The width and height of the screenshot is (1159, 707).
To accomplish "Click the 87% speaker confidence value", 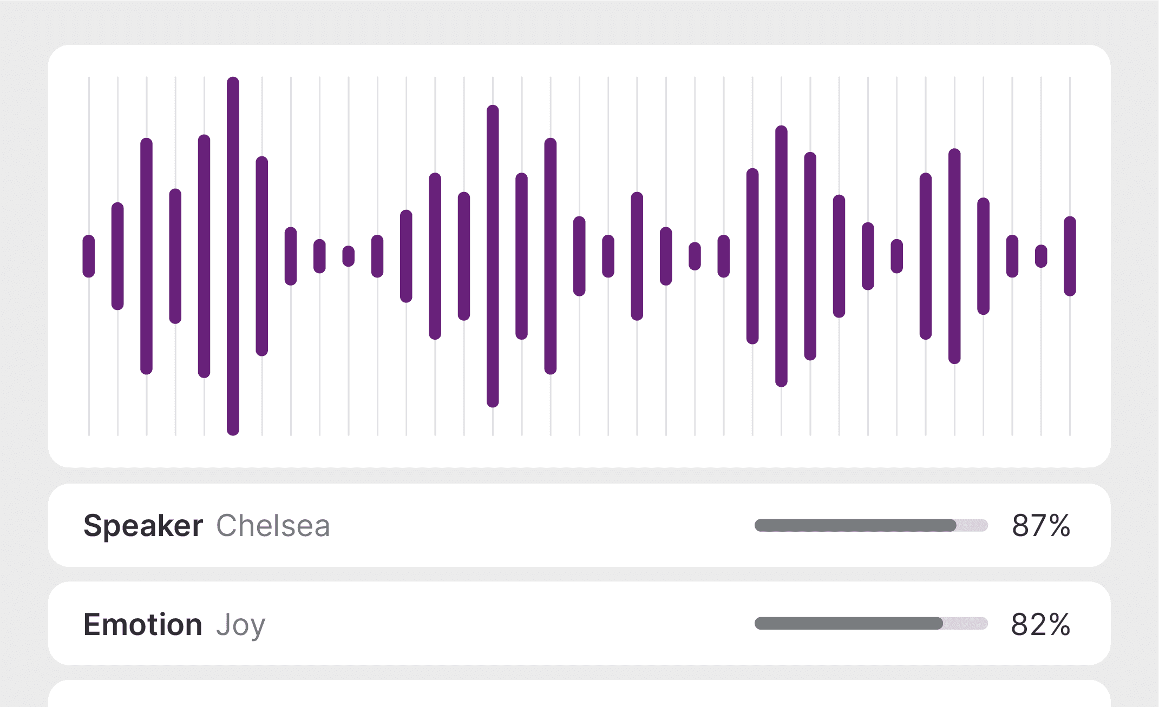I will pos(1041,526).
